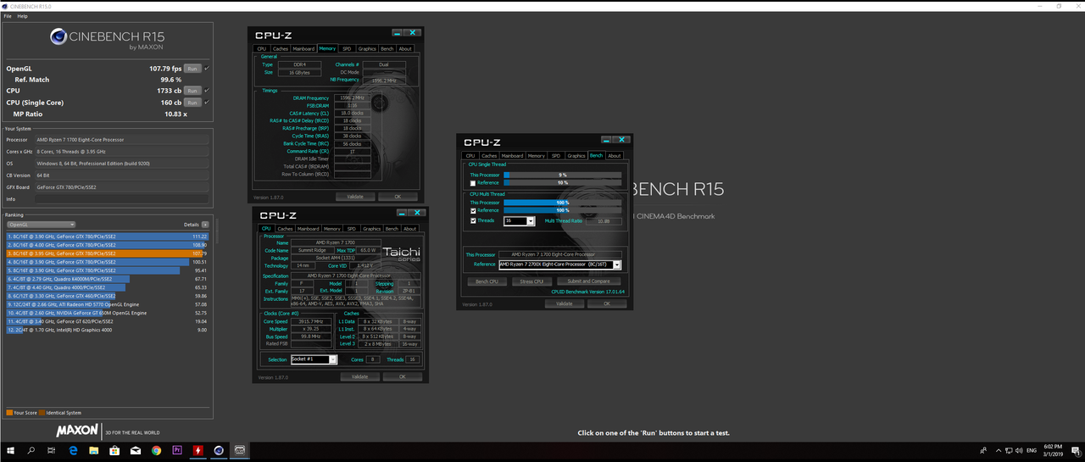Open Bench tab in CPU-tab CPU-Z window
This screenshot has width=1085, height=462.
pos(392,229)
